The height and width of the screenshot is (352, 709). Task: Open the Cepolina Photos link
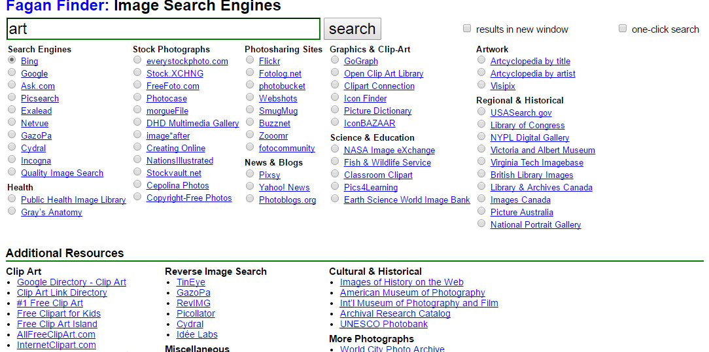[178, 185]
